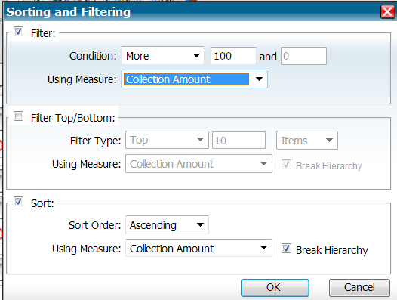Click the Filter Top/Bottom label text

73,118
